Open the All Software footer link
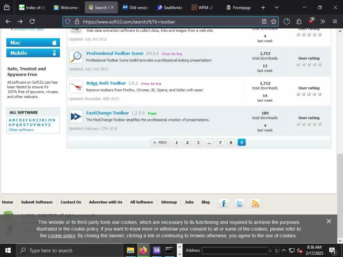Image resolution: width=343 pixels, height=257 pixels. [142, 202]
